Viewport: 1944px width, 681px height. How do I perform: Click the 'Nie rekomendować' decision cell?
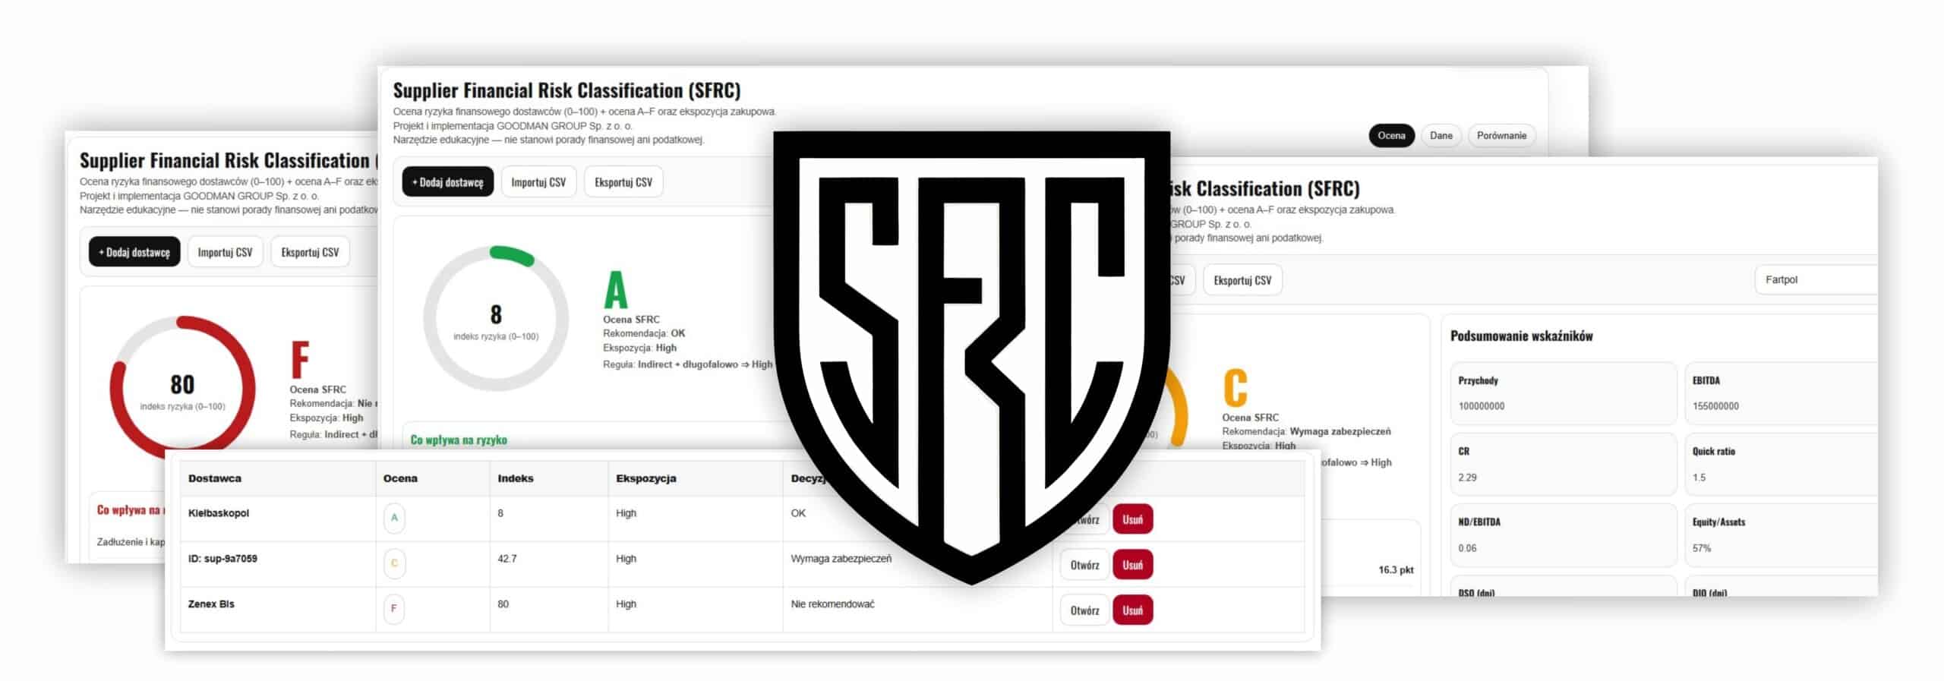832,604
